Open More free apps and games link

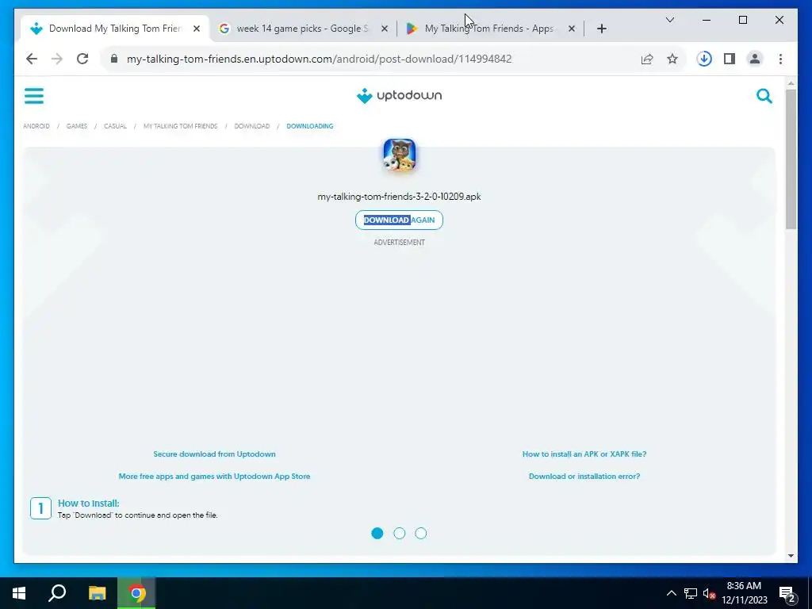pos(214,477)
